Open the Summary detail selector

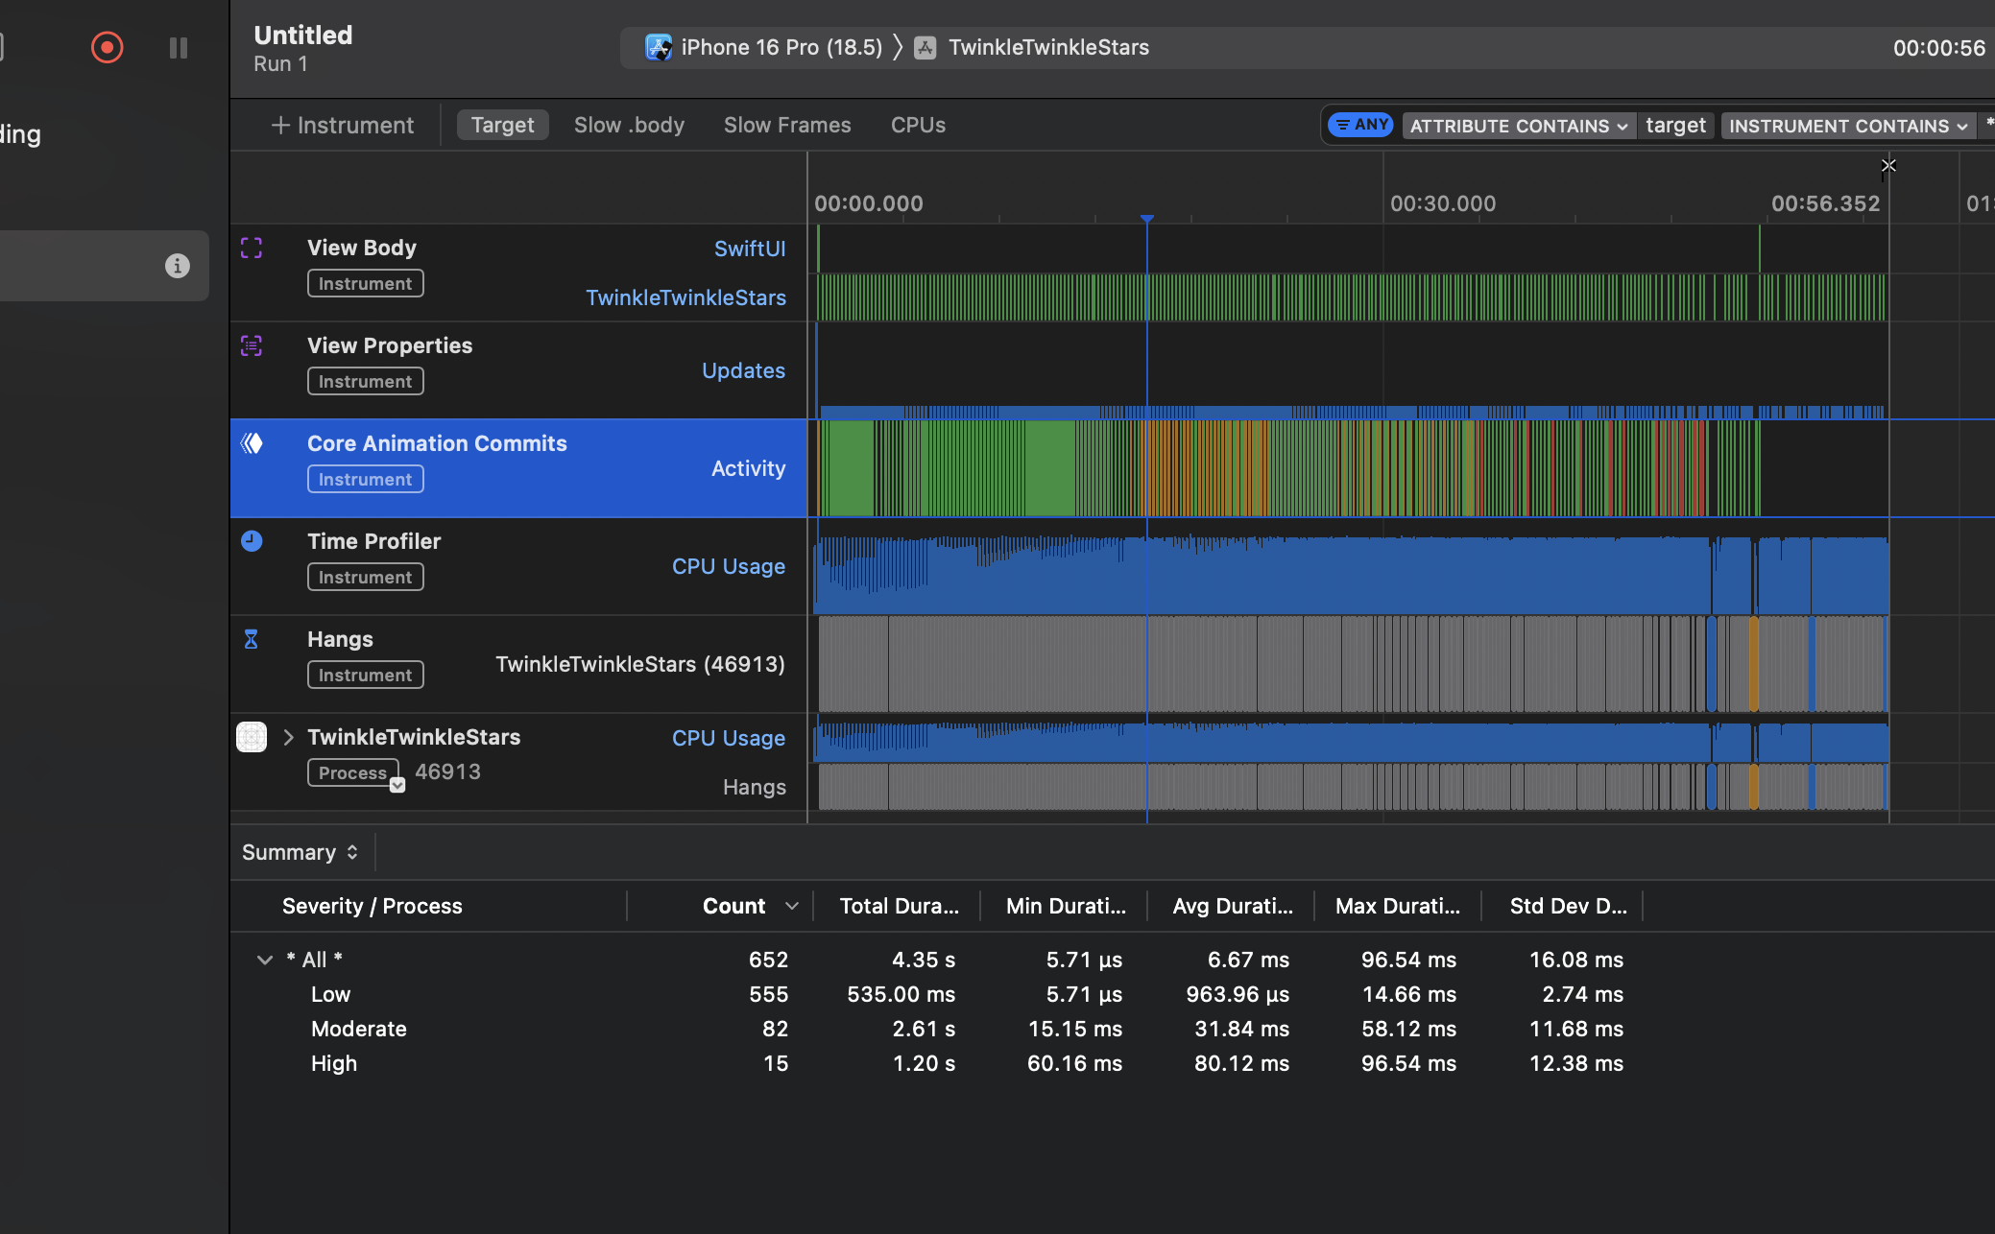coord(300,852)
